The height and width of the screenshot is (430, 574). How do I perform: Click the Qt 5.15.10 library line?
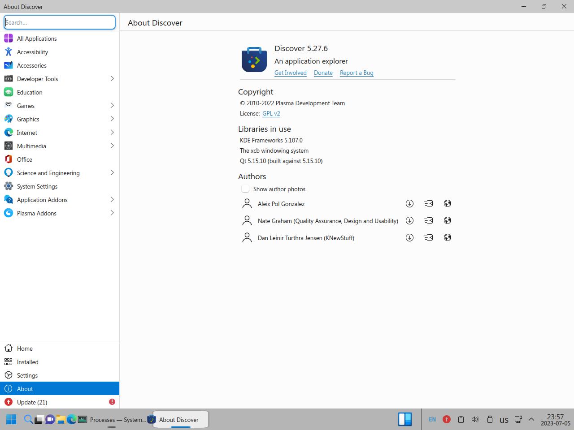[281, 161]
